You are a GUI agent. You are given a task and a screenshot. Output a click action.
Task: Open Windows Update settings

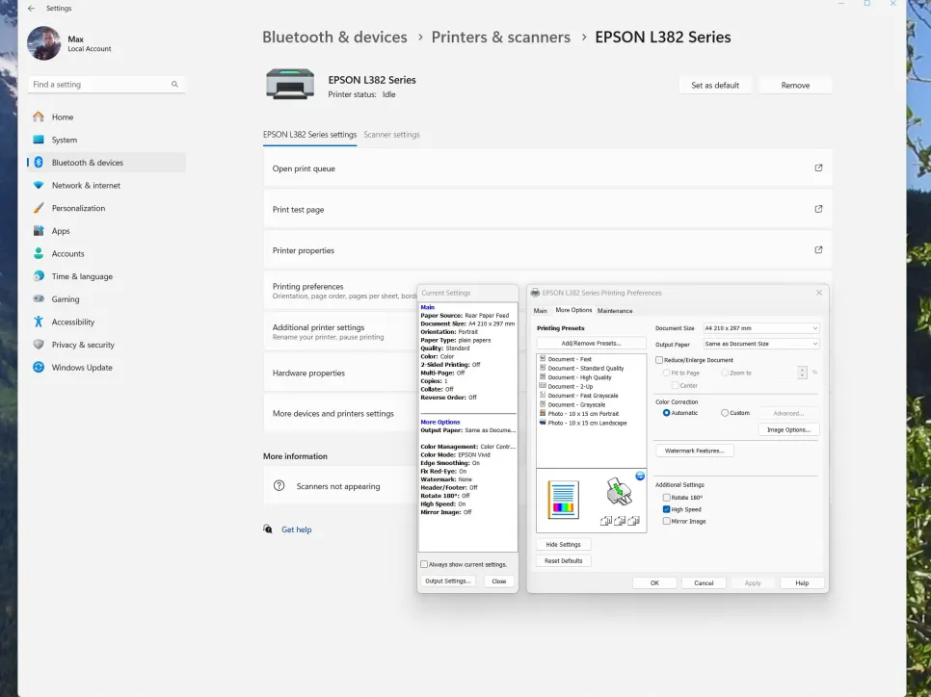pos(107,367)
